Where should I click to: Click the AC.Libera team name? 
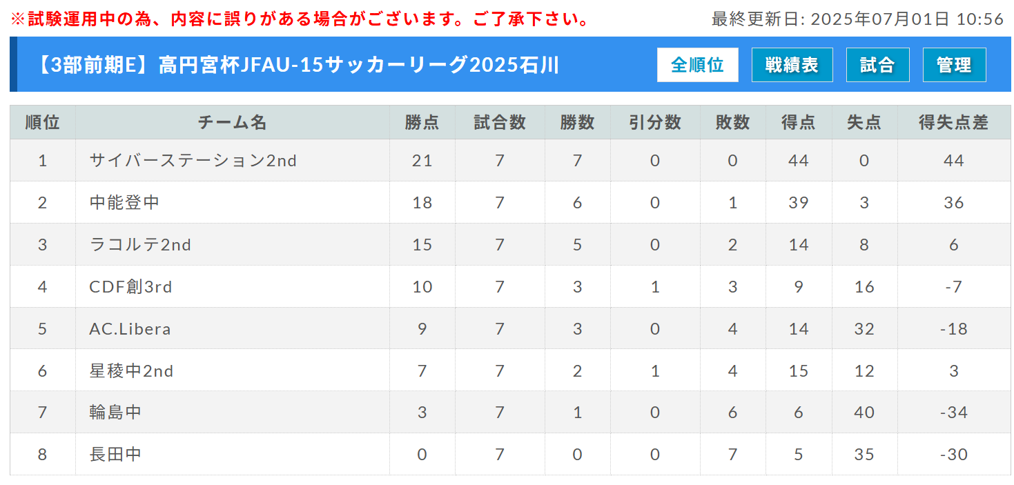(x=130, y=329)
